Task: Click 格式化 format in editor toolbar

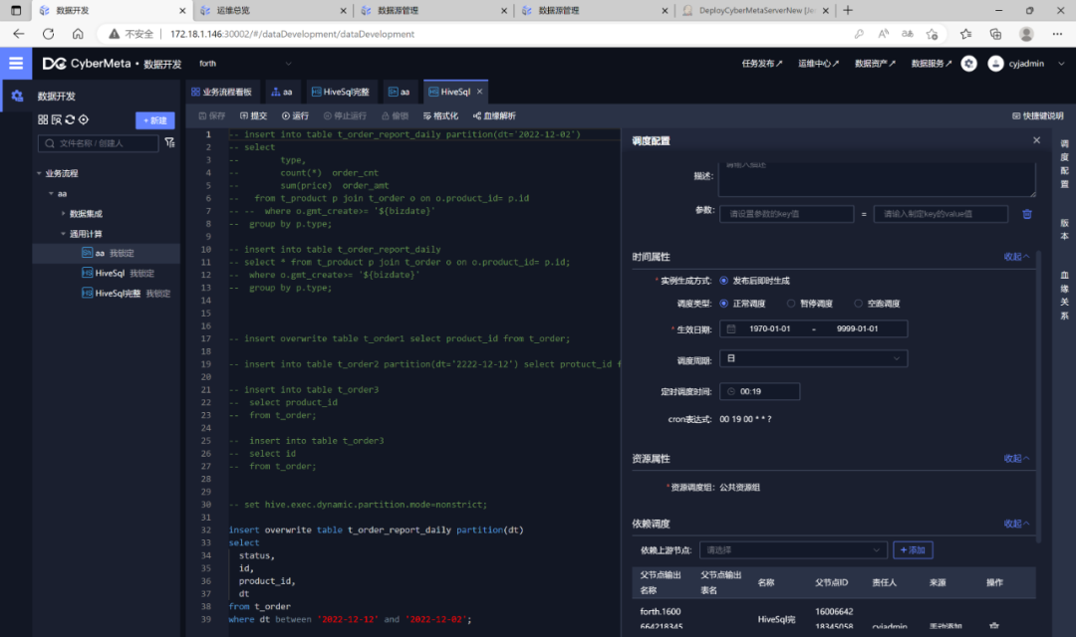Action: [x=440, y=115]
